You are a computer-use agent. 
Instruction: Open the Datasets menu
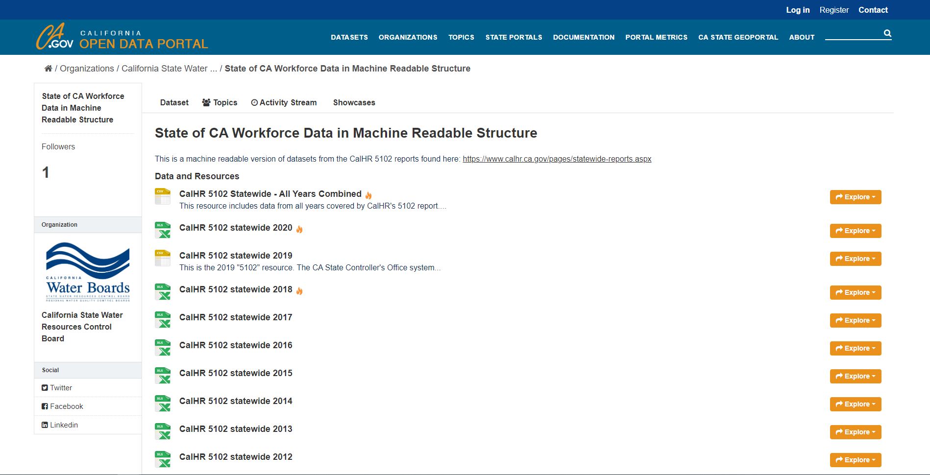point(349,37)
